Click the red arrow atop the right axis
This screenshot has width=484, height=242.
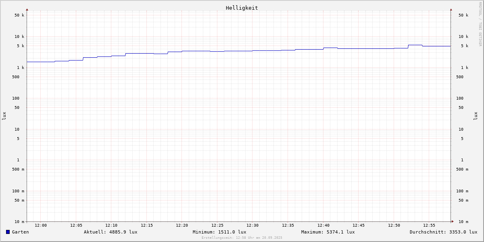click(x=451, y=9)
